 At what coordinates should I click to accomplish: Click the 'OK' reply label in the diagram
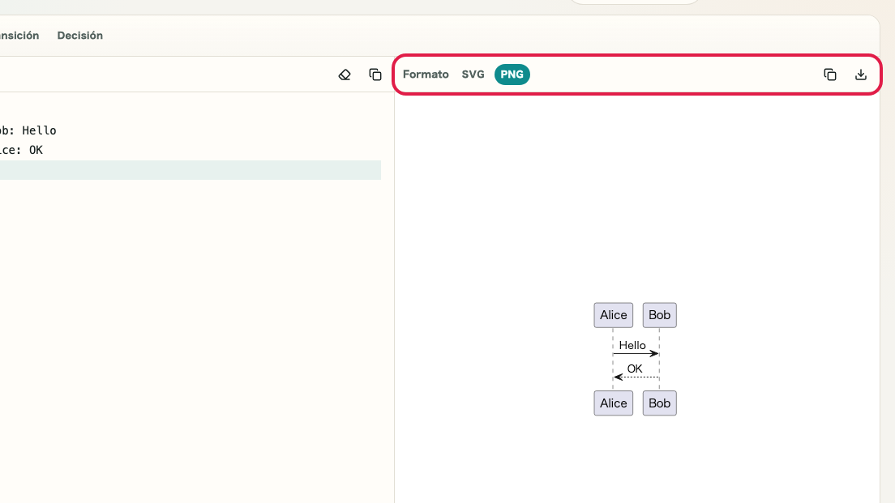coord(635,369)
